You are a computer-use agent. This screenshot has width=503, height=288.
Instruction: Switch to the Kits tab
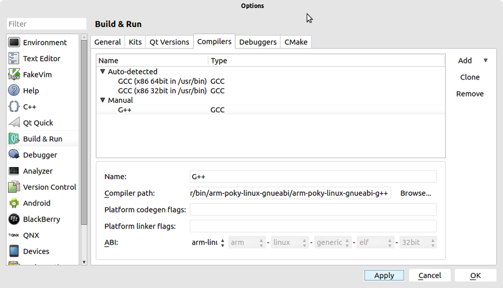click(x=135, y=42)
